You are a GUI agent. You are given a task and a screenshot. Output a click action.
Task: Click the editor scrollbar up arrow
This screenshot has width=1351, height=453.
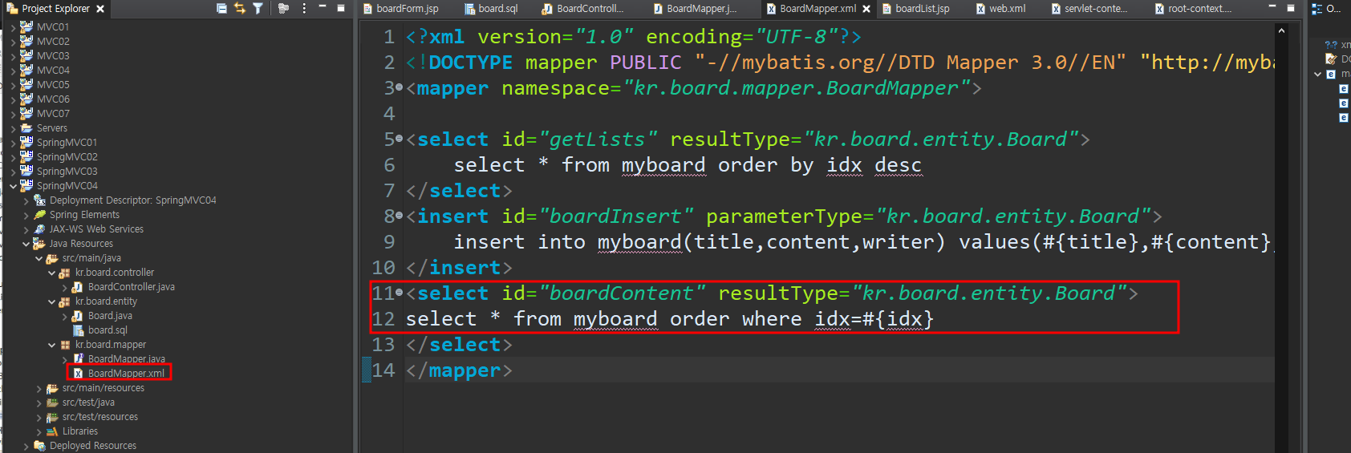click(x=1281, y=30)
